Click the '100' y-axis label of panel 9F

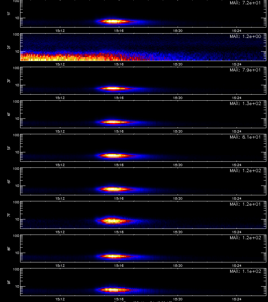click(16, 269)
